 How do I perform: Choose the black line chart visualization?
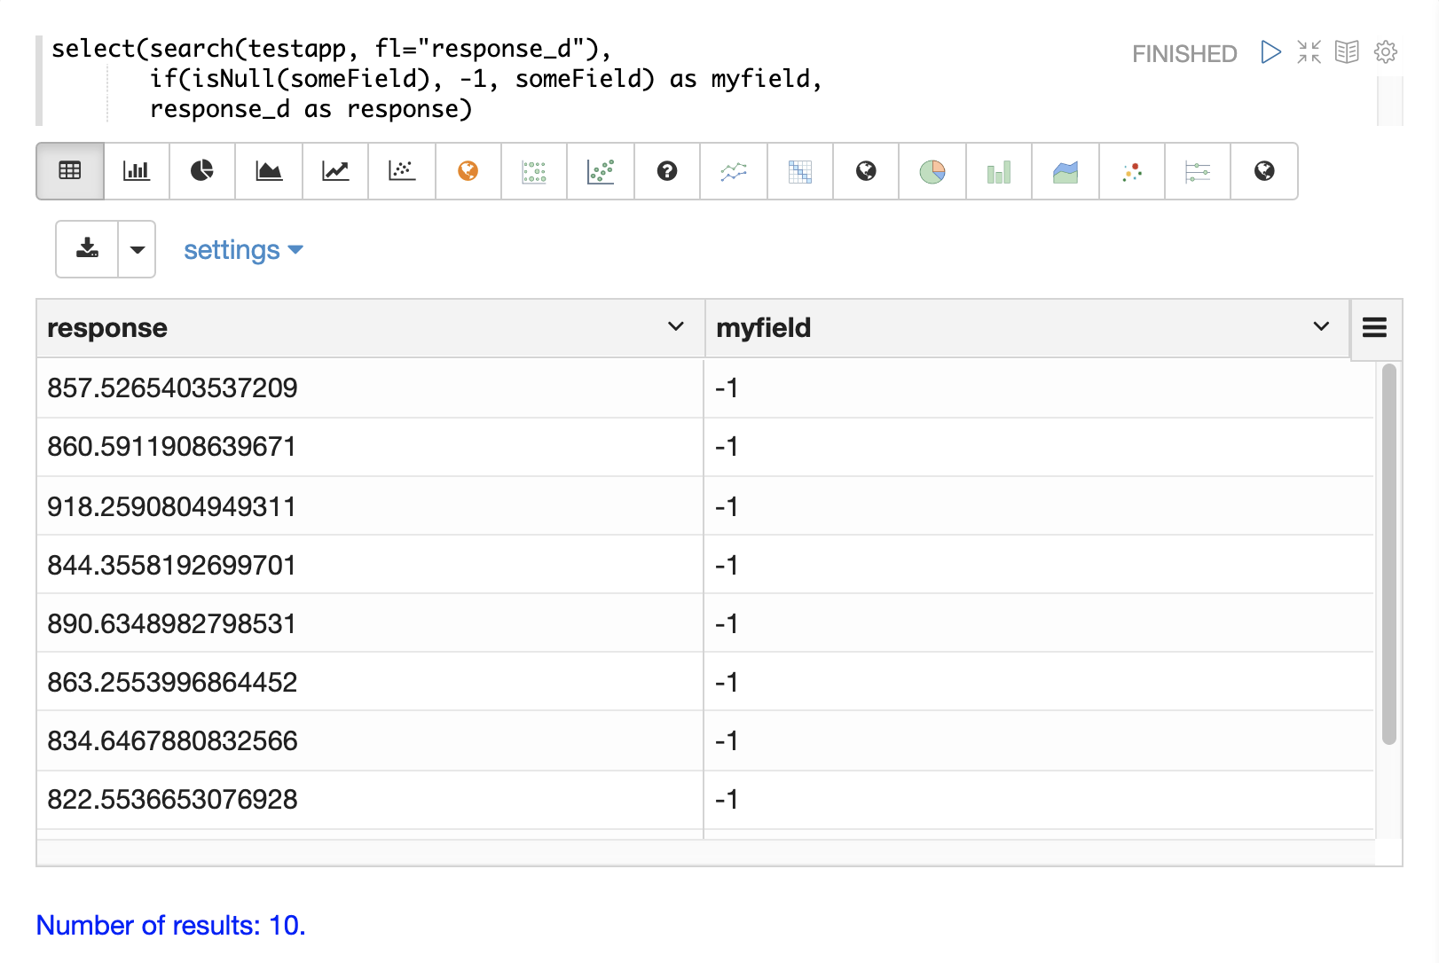pyautogui.click(x=335, y=171)
